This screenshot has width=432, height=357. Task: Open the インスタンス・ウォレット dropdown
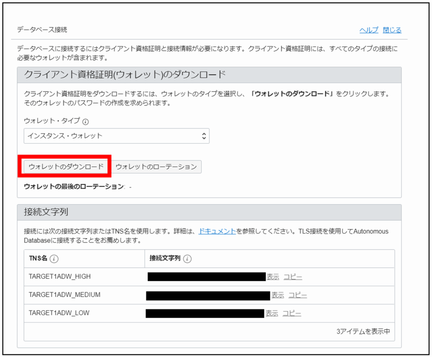(117, 136)
